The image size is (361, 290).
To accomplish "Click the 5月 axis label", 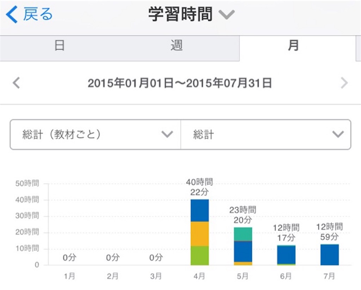I will click(x=243, y=276).
